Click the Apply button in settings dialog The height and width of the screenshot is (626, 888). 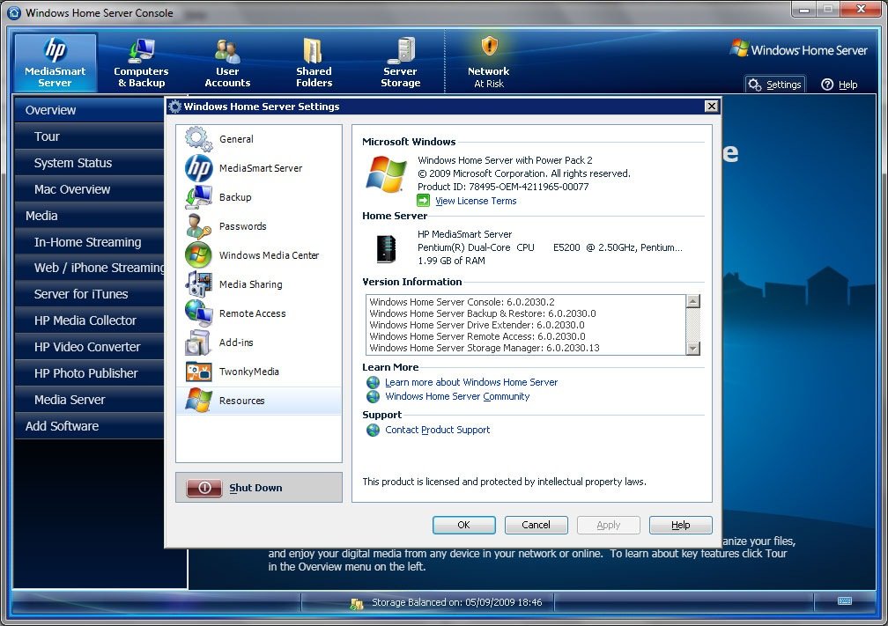point(608,525)
